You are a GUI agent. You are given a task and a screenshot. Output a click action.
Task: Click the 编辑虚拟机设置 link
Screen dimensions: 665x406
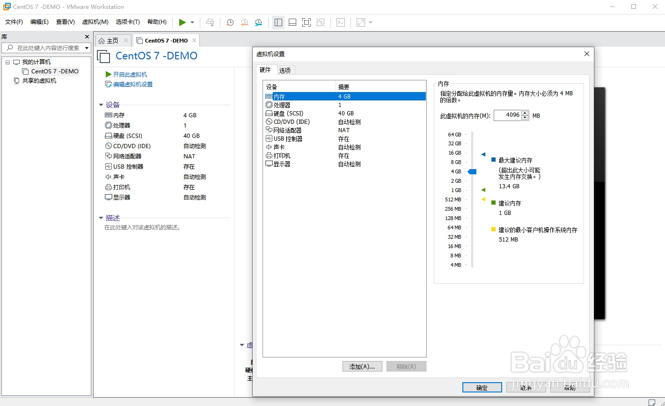(x=133, y=85)
